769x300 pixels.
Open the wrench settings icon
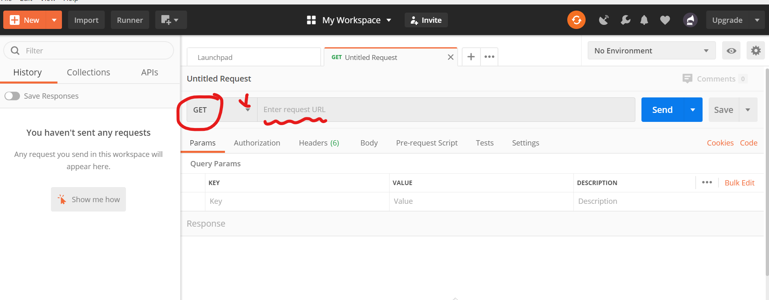625,20
